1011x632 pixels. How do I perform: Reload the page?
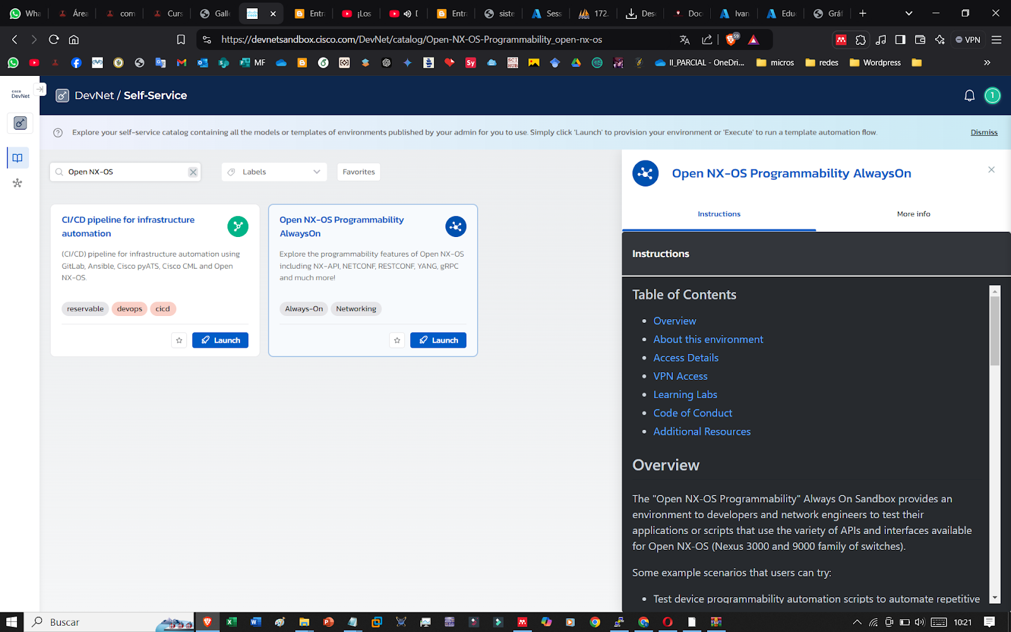click(x=54, y=39)
